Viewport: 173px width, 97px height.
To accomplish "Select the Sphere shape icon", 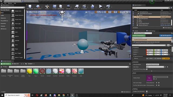I will 13,36.
